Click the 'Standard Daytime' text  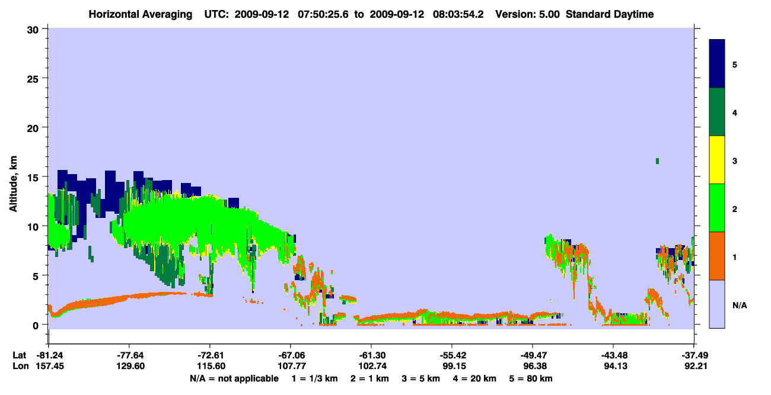click(x=610, y=14)
